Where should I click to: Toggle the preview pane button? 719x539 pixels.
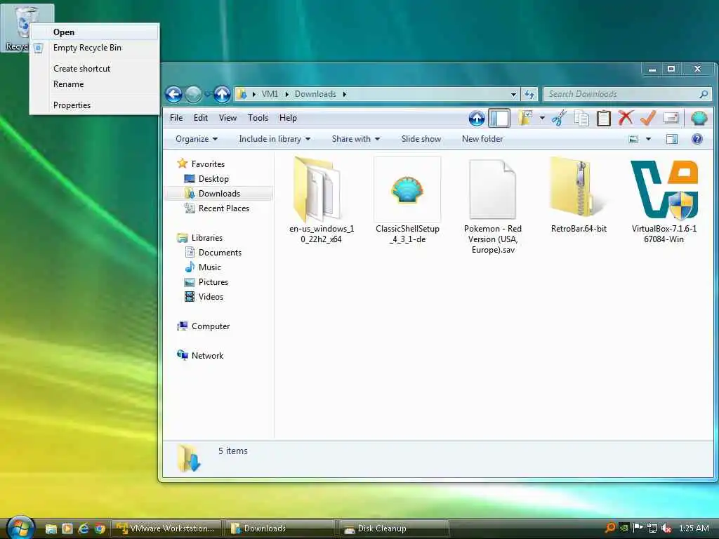click(672, 139)
